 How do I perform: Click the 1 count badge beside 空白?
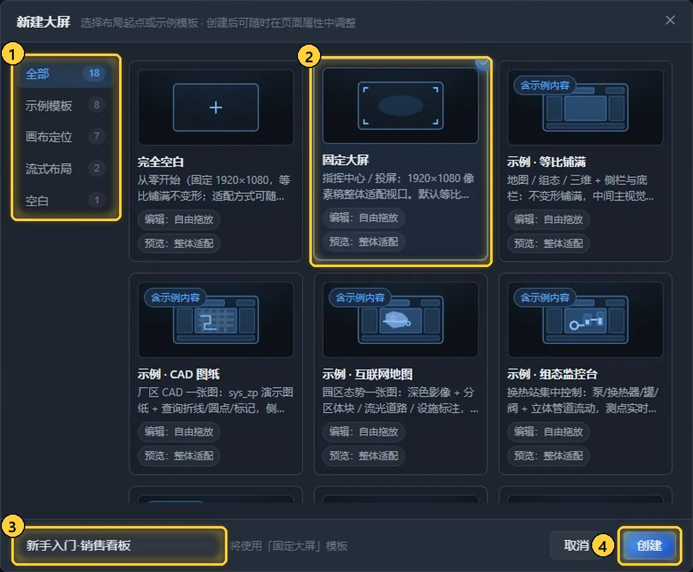click(x=97, y=200)
